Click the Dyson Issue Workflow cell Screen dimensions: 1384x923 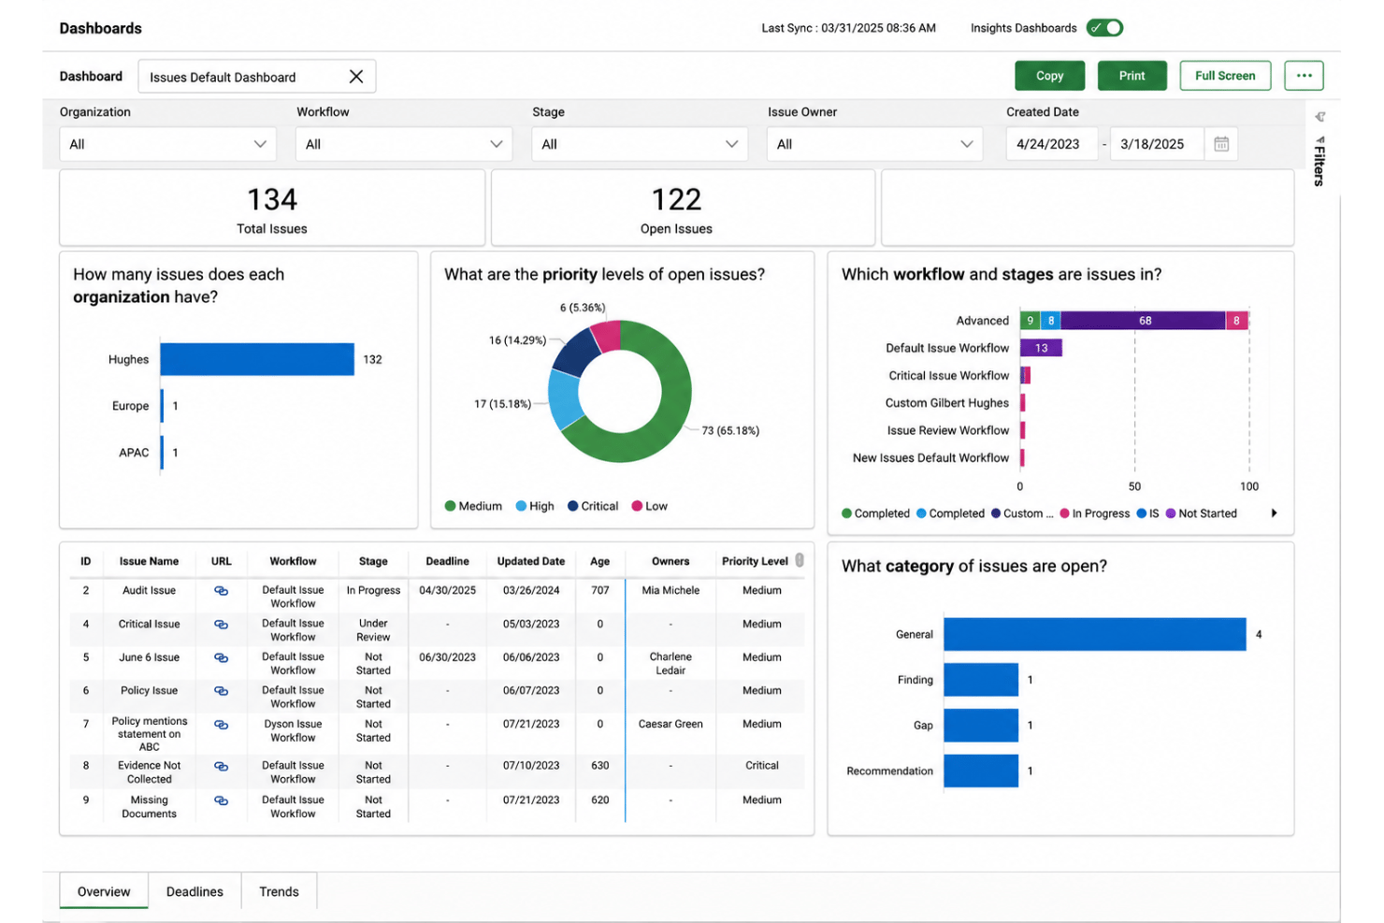coord(293,731)
